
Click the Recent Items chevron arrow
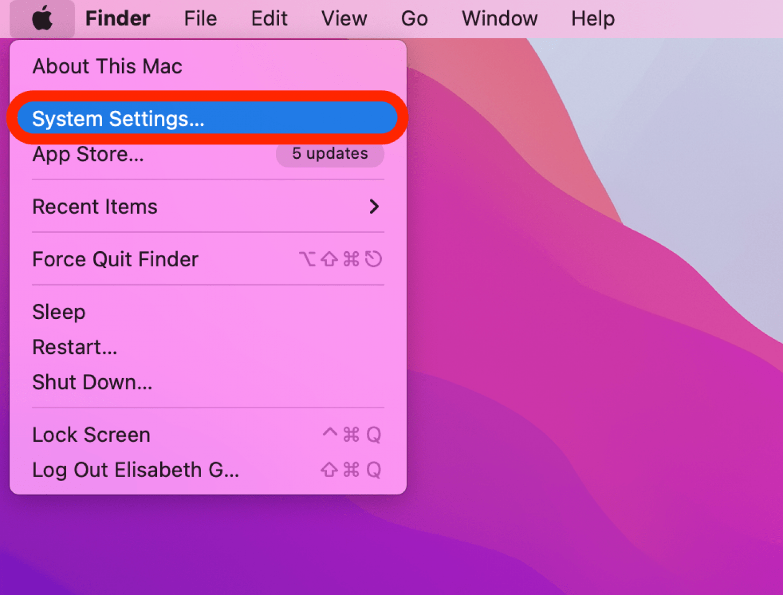coord(374,207)
